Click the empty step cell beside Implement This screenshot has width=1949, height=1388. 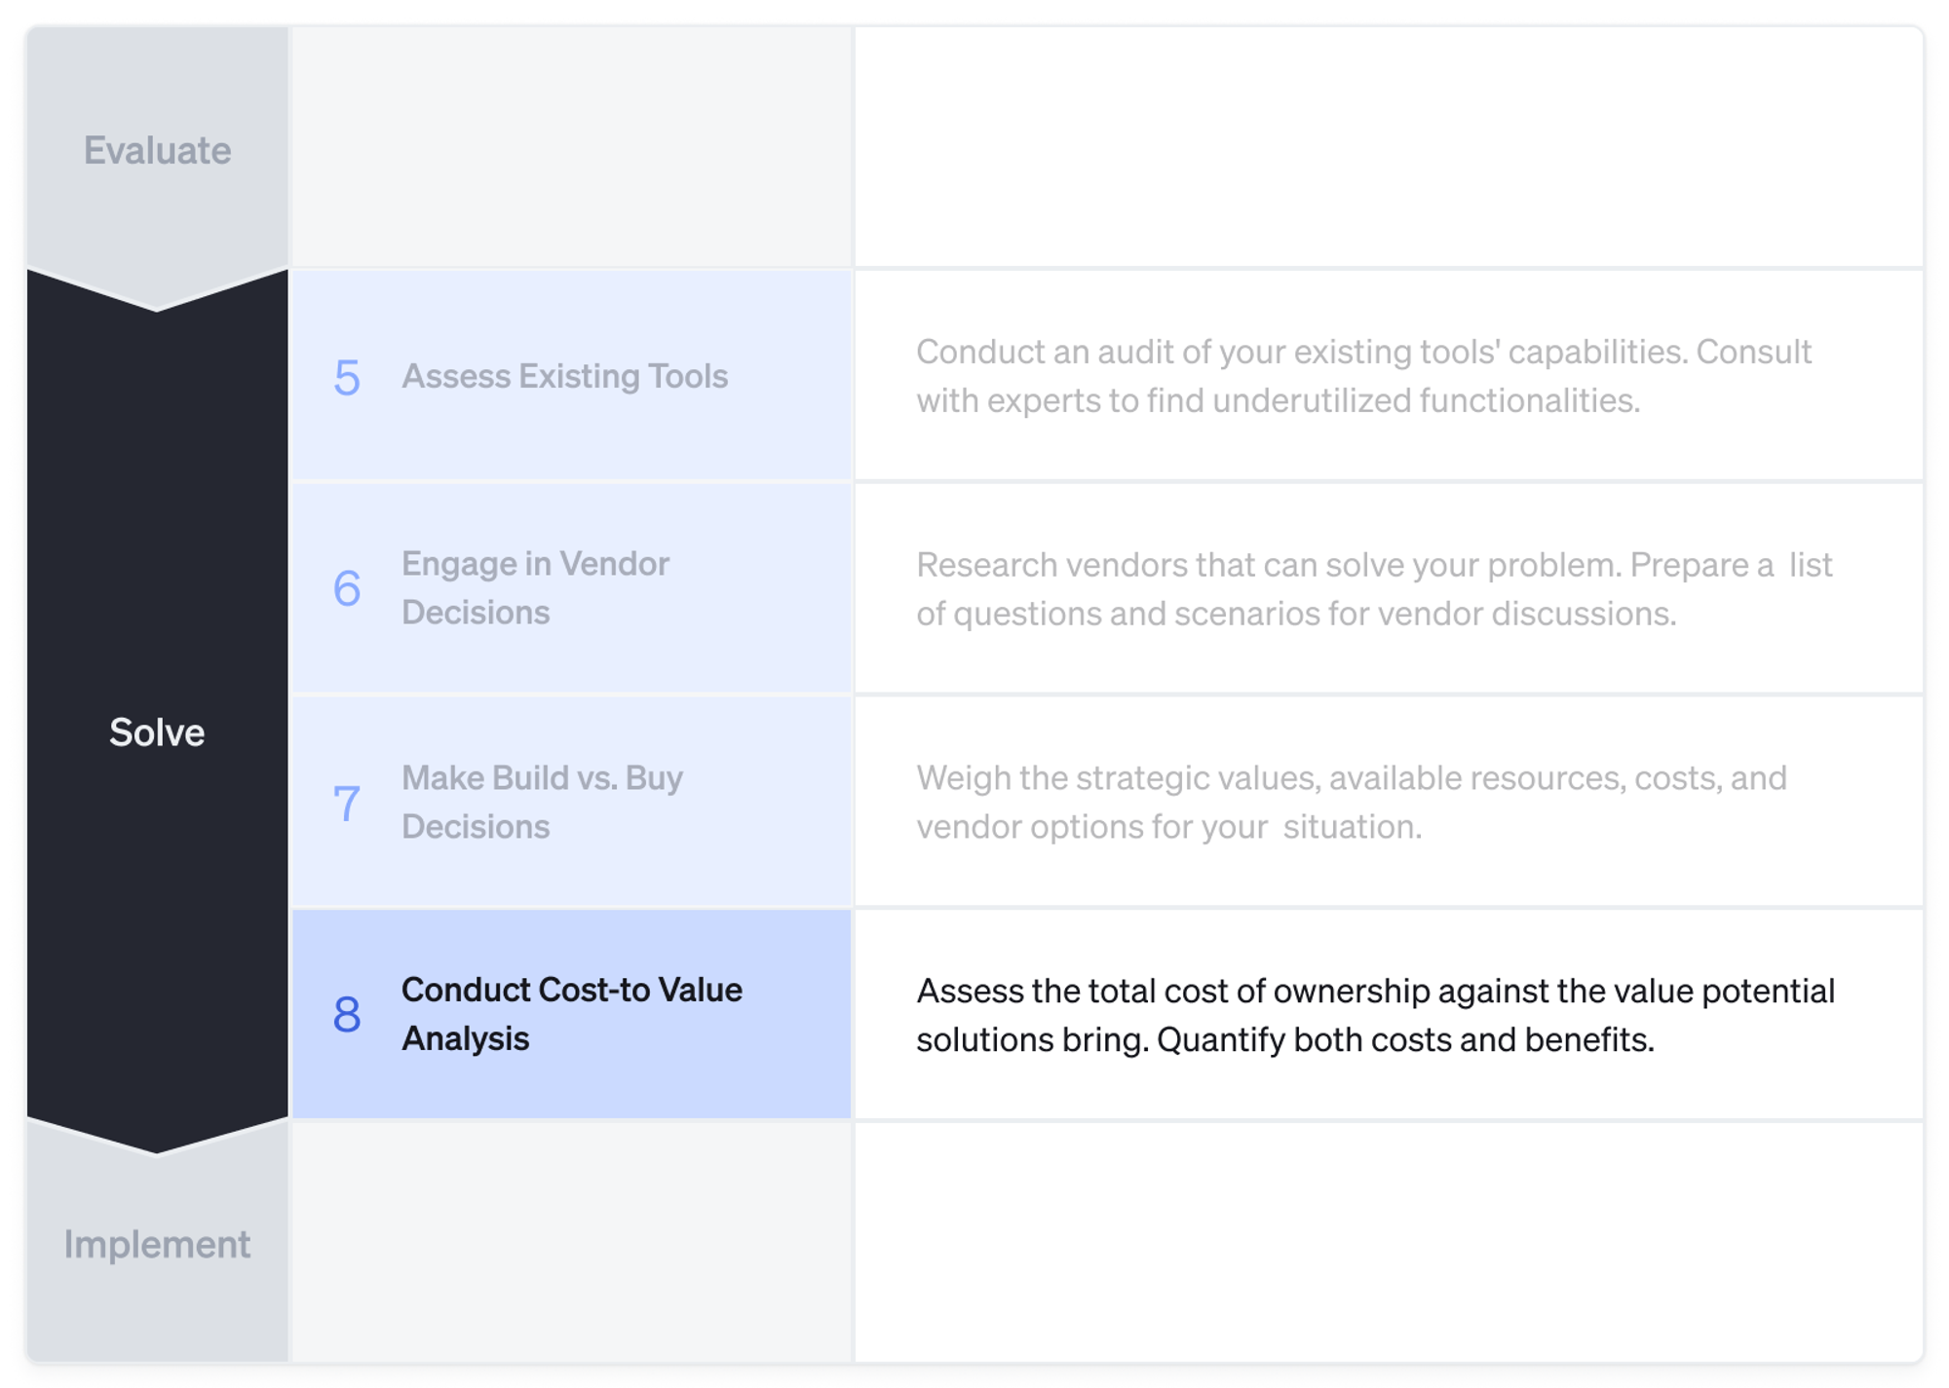572,1242
